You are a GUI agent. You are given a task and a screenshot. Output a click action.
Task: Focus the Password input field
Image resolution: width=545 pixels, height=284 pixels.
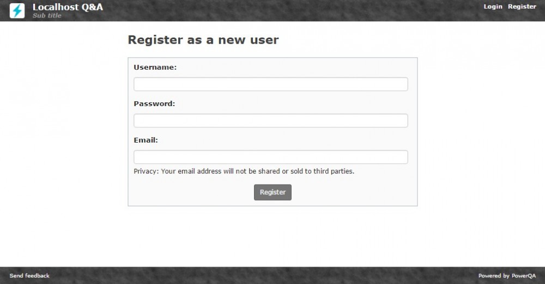coord(271,121)
